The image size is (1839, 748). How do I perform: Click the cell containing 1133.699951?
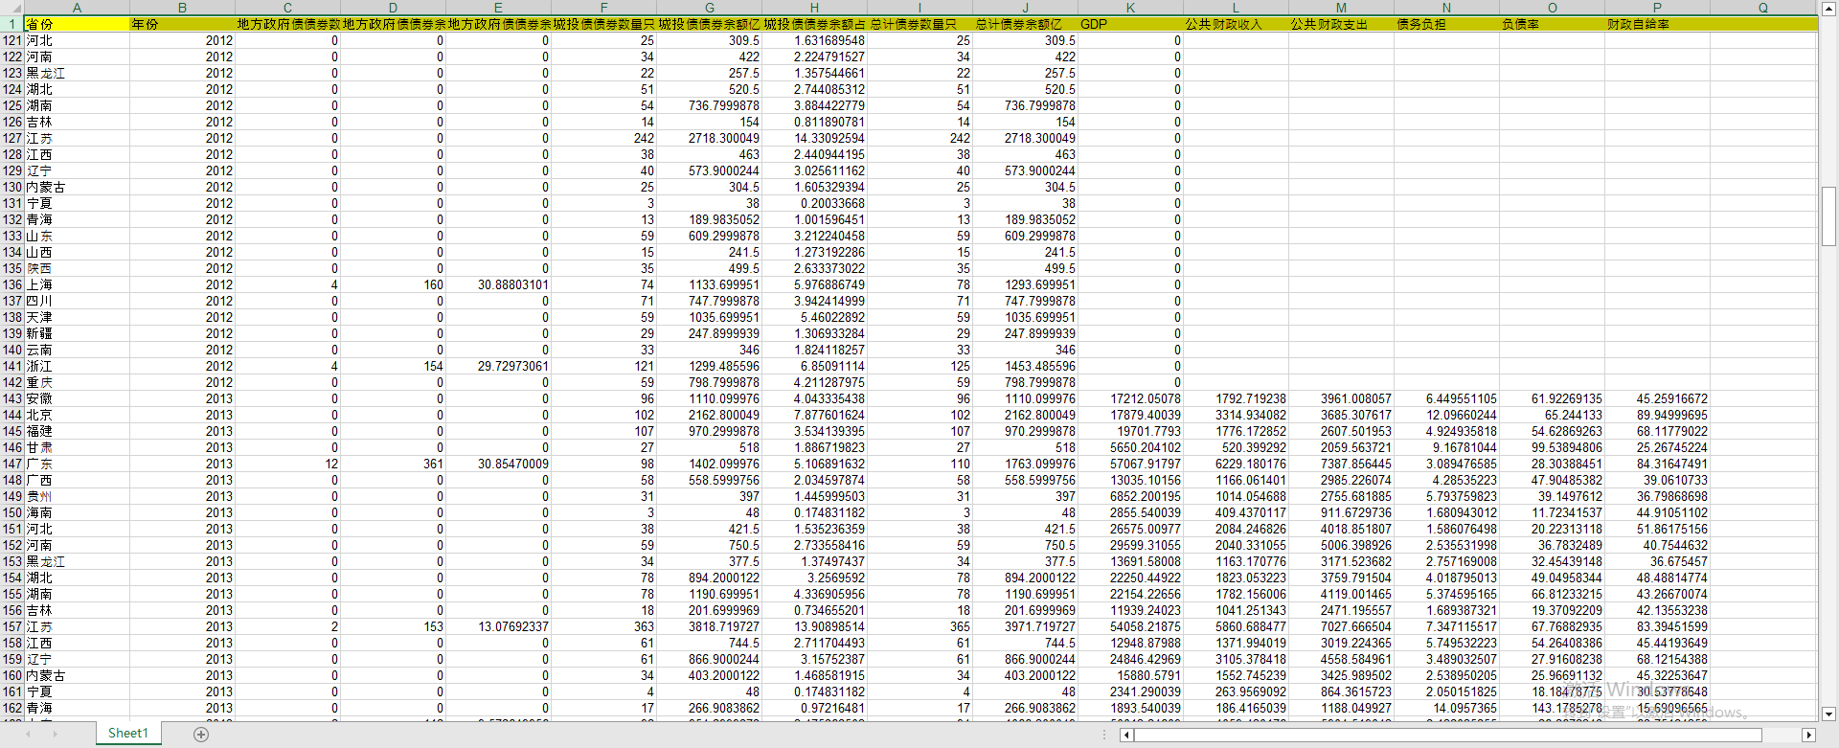tap(709, 285)
